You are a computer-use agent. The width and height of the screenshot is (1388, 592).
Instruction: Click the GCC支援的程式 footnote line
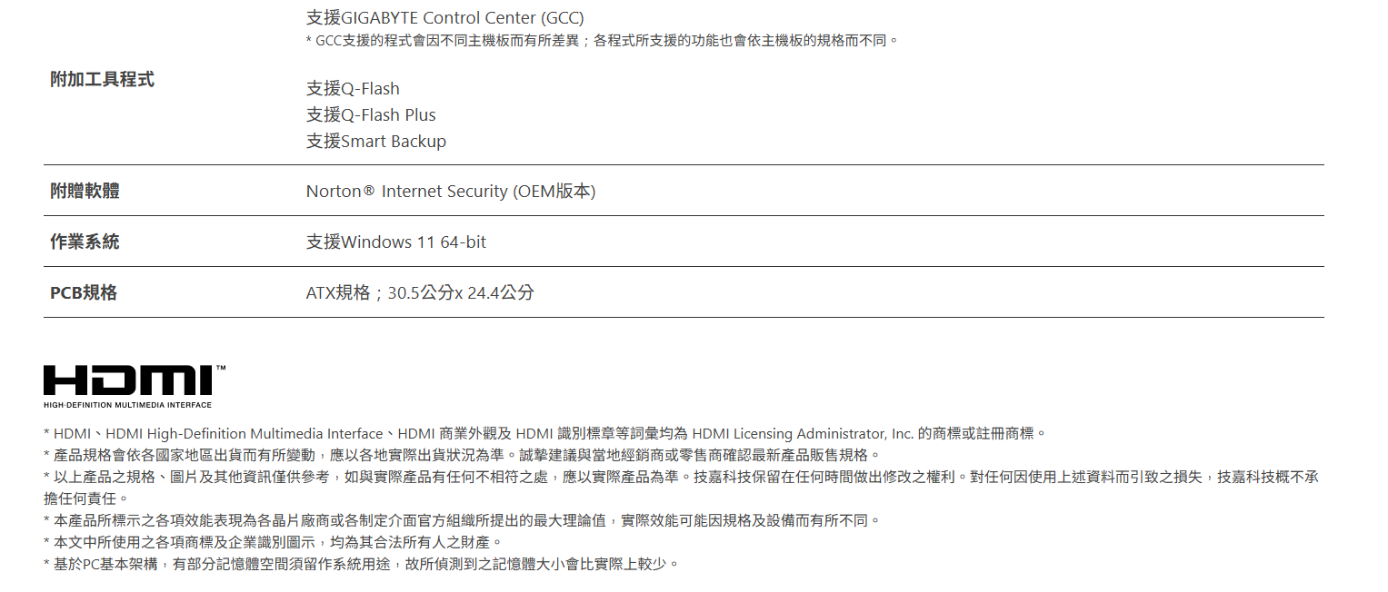602,41
